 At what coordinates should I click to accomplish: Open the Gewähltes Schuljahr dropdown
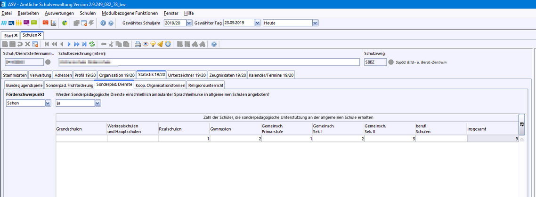(189, 23)
